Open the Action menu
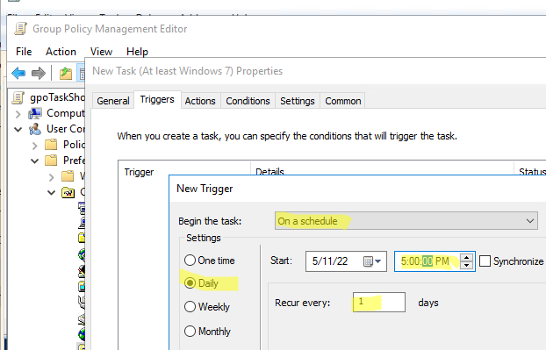 coord(61,52)
